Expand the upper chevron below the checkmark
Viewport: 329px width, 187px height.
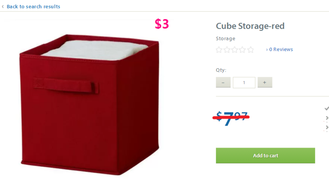327,118
